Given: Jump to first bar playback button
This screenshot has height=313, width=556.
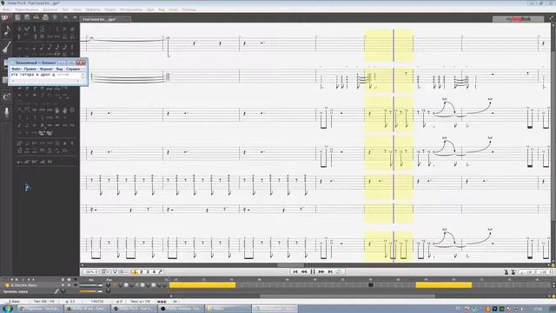Looking at the screenshot, I should (x=295, y=272).
